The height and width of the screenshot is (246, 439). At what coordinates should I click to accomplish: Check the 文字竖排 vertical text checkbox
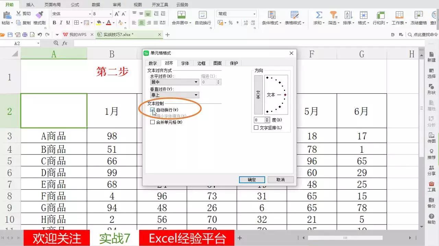tap(256, 127)
